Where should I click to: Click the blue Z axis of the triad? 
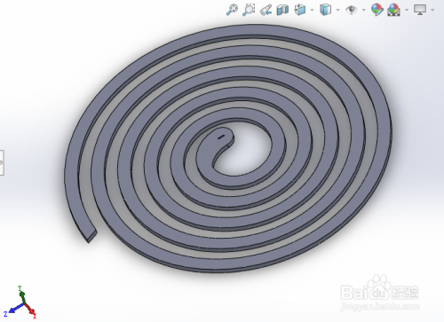(13, 310)
